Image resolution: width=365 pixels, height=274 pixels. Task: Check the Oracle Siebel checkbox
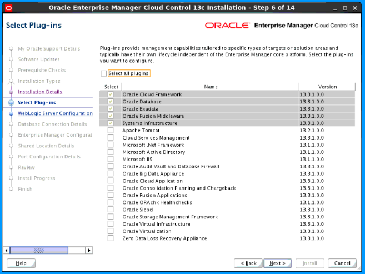[111, 210]
